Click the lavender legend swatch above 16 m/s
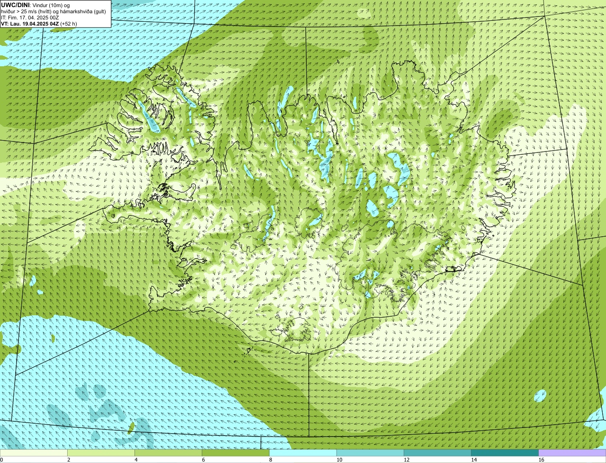 pos(572,453)
